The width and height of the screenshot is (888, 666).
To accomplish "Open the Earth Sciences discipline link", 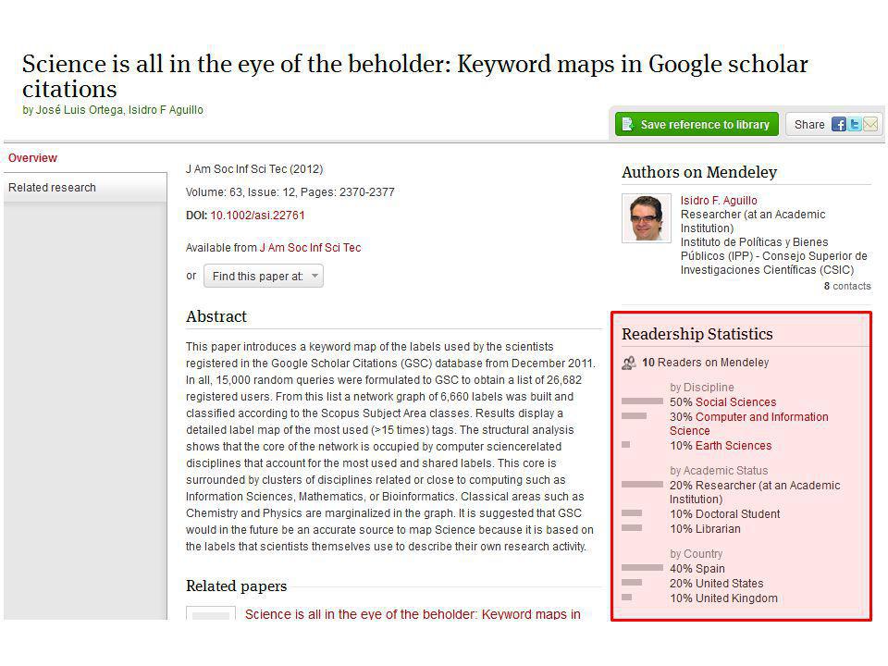I will click(x=734, y=446).
